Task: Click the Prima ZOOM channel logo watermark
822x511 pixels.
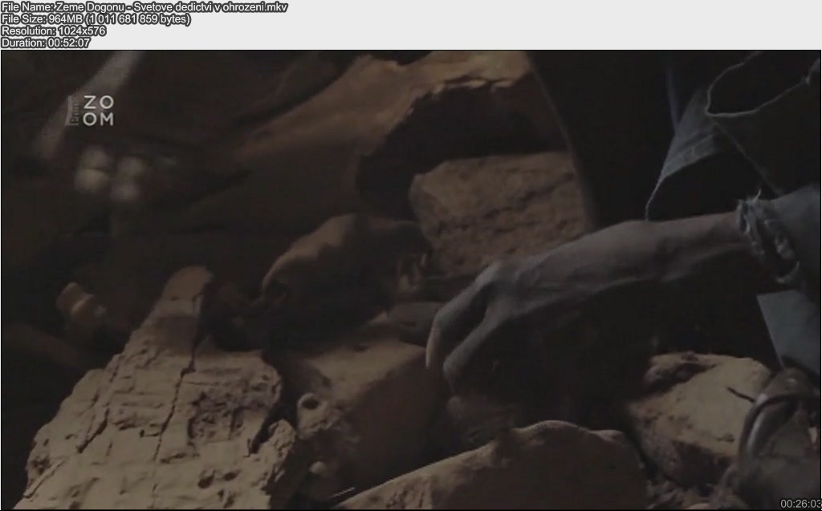Action: pos(90,111)
